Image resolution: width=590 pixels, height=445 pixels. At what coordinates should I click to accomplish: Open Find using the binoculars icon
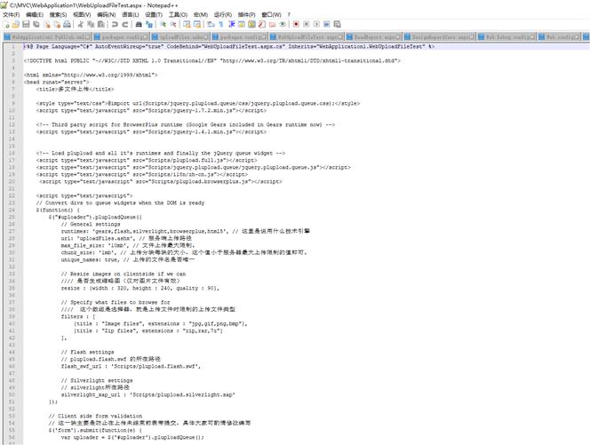tap(139, 25)
